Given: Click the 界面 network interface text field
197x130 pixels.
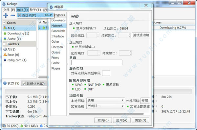Looking at the screenshot, I should point(97,62).
